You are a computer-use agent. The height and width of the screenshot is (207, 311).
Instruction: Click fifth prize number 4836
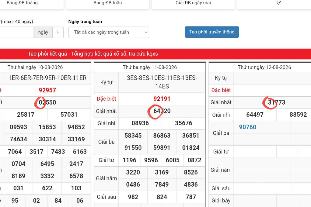click(190, 185)
